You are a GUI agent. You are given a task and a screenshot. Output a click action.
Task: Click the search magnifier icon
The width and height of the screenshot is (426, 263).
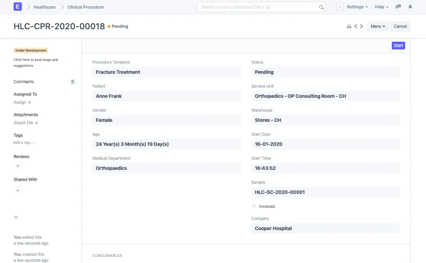coord(321,7)
